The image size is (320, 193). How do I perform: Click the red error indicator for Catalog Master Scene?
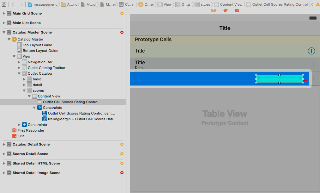122,32
